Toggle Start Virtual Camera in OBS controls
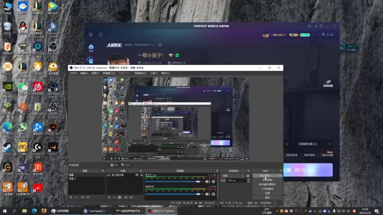The image size is (383, 215). [268, 184]
